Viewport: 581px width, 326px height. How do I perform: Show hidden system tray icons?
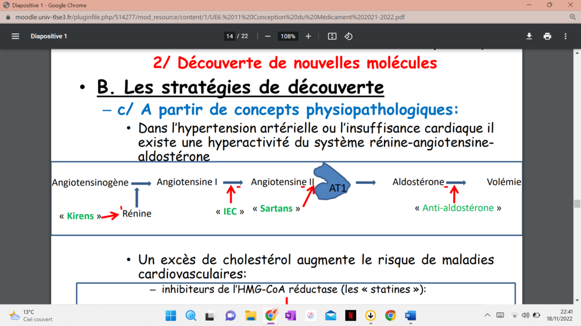[x=487, y=316]
